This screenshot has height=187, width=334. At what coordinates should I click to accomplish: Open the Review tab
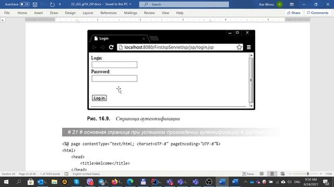[x=149, y=12]
